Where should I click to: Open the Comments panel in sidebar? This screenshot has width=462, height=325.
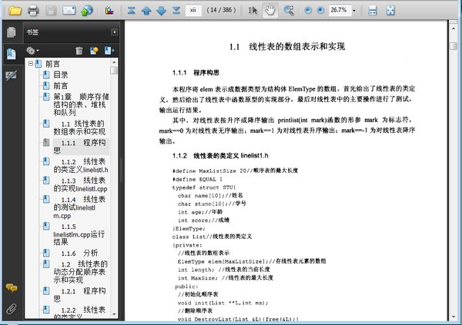coord(11,287)
